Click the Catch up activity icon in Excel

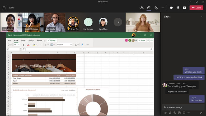(152, 40)
